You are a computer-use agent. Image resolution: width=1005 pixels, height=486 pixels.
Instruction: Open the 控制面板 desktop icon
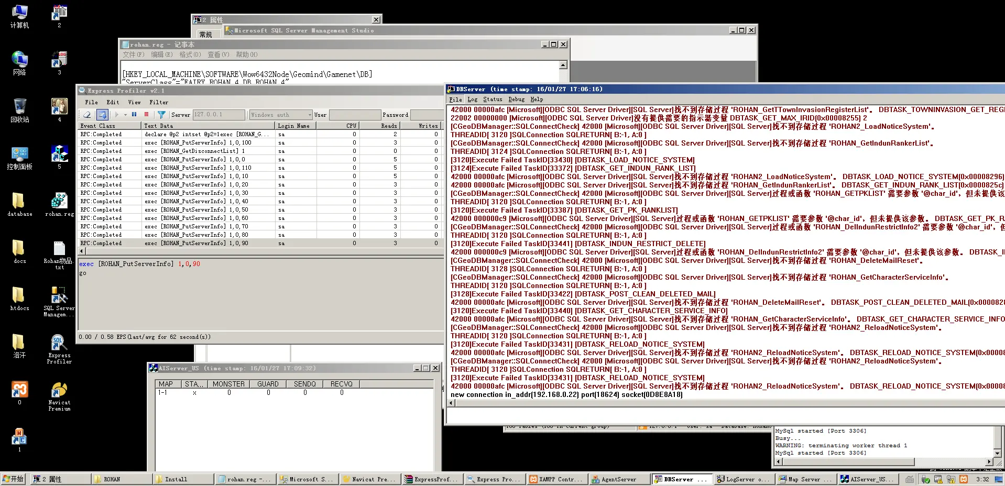pyautogui.click(x=20, y=158)
